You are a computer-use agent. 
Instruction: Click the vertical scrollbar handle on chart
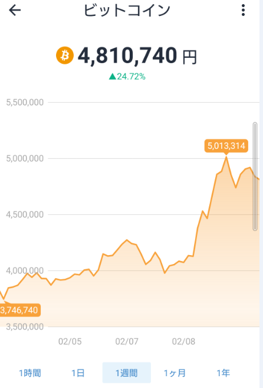[x=255, y=176]
